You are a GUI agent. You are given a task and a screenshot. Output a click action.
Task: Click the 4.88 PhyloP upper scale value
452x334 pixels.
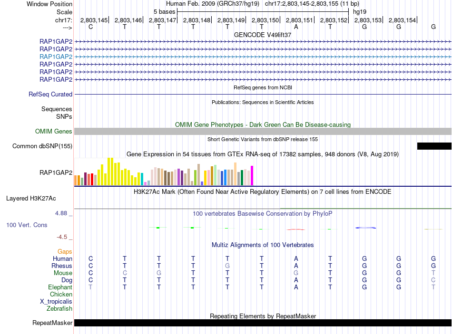pos(61,213)
